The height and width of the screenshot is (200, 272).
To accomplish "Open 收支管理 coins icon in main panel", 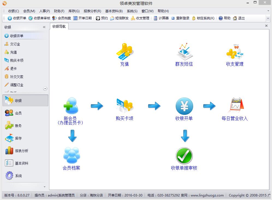I will [x=235, y=52].
